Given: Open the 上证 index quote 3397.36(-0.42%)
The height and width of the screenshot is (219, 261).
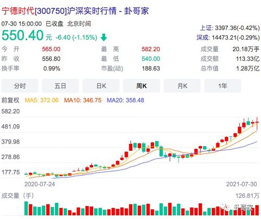Looking at the screenshot, I should pyautogui.click(x=230, y=28).
